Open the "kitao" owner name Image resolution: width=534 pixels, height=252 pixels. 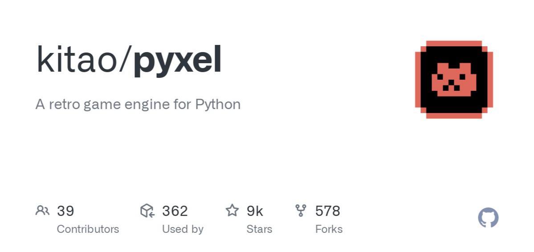coord(77,60)
